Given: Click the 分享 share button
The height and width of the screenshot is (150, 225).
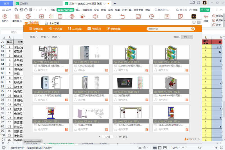Looking at the screenshot, I should [205, 10].
